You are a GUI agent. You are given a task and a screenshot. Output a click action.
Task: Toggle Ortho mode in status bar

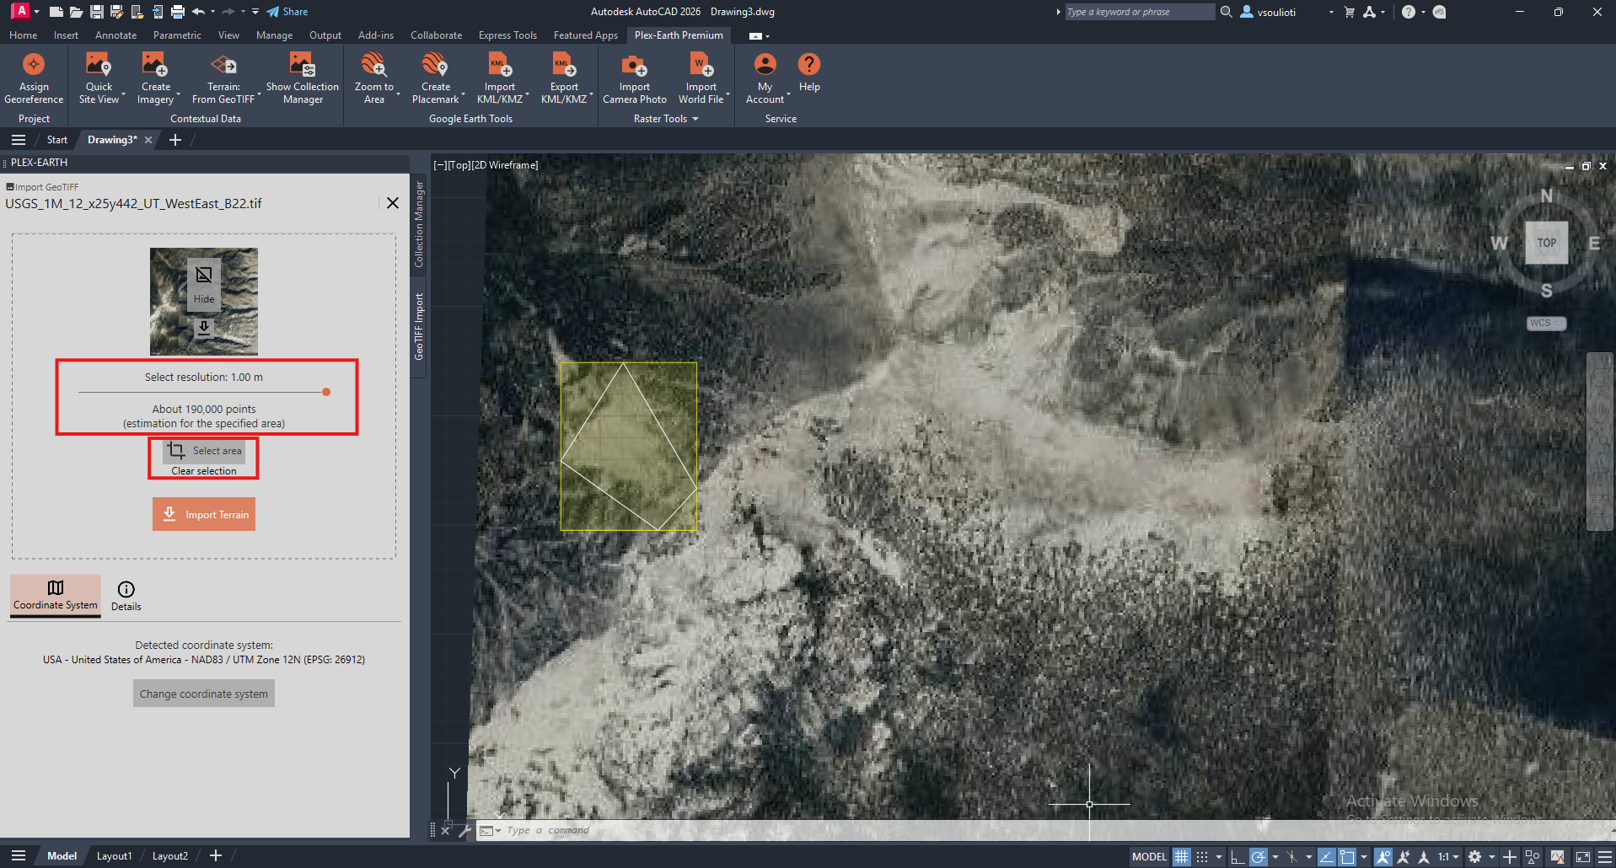tap(1238, 856)
